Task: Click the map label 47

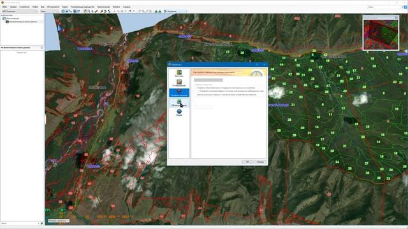Action: click(290, 74)
